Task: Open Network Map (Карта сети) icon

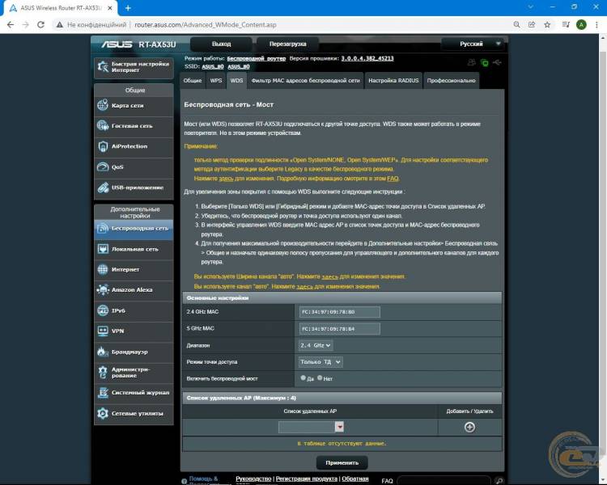Action: pos(103,105)
